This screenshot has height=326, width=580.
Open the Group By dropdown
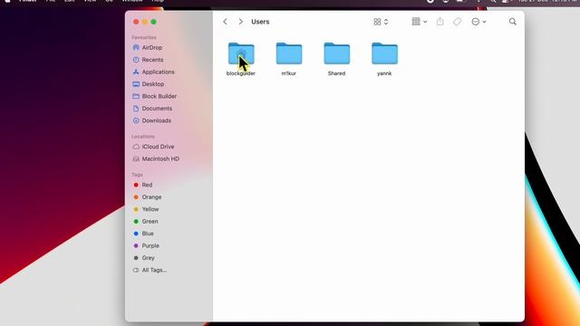click(x=419, y=22)
